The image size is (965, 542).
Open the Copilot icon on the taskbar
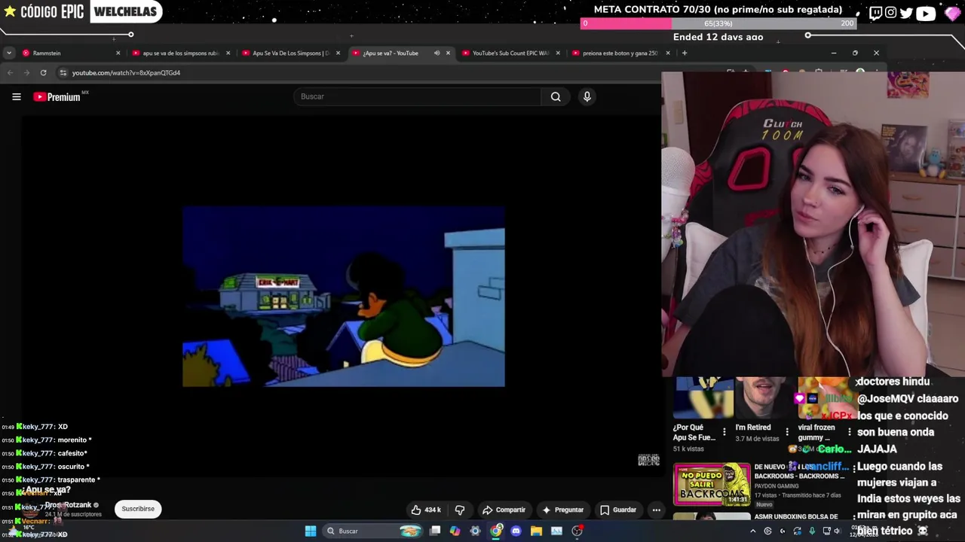click(x=455, y=531)
